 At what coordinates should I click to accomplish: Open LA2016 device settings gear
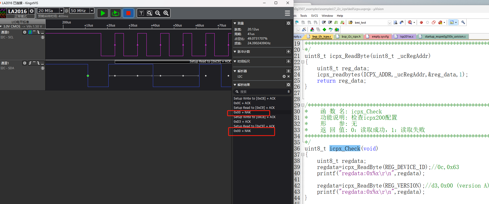tap(32, 11)
